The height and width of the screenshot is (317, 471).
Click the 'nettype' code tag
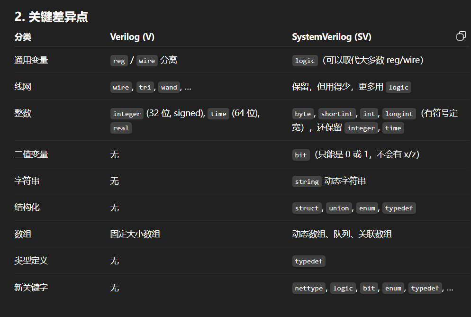click(308, 288)
